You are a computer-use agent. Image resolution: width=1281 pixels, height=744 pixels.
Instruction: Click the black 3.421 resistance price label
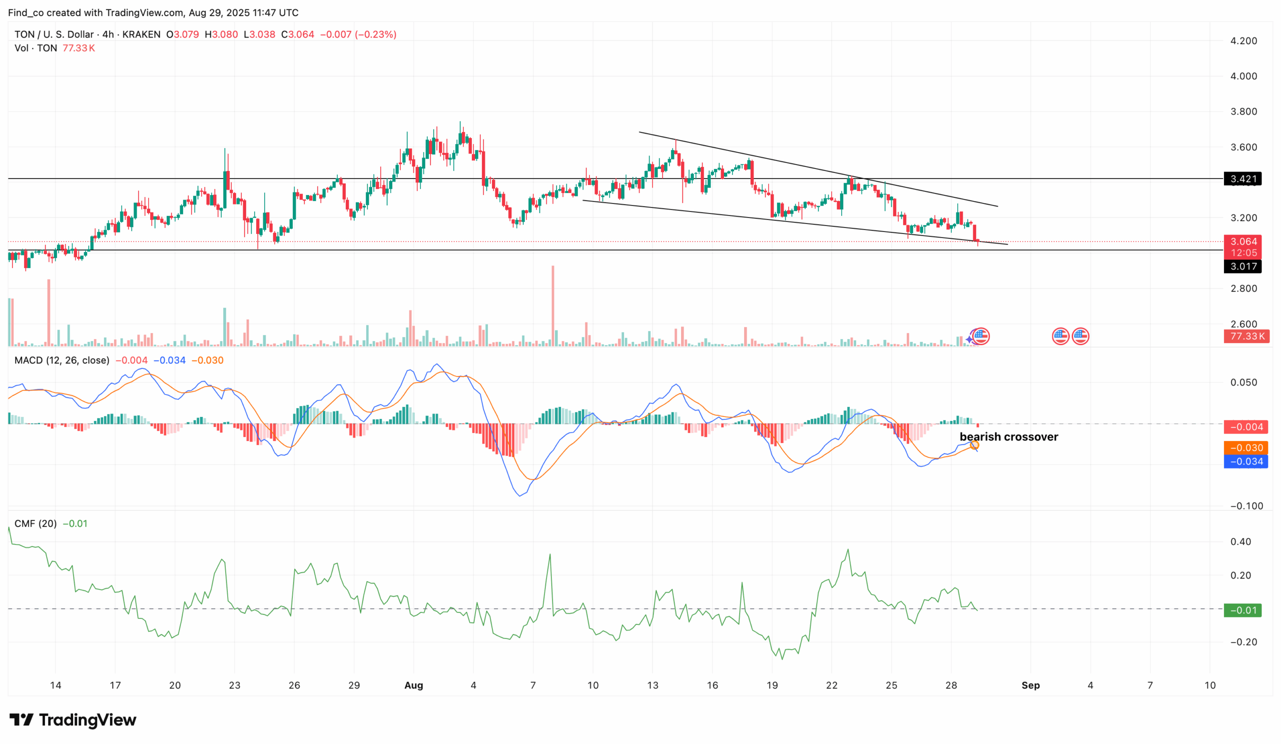(1244, 179)
